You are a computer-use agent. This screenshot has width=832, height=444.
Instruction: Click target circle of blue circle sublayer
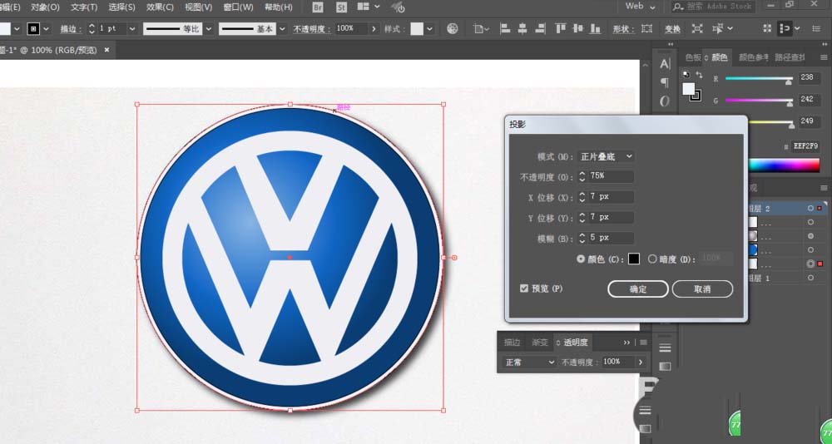[810, 249]
